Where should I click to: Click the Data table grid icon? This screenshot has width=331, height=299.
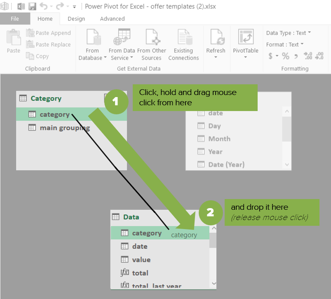tap(116, 217)
